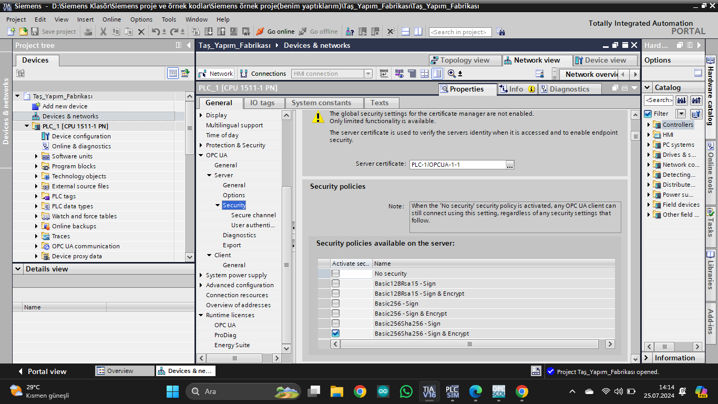
Task: Enable Basic256 - Sign checkbox
Action: (x=335, y=304)
